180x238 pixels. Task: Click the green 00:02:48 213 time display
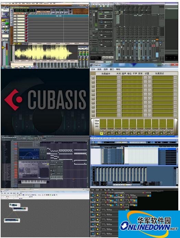(25, 10)
